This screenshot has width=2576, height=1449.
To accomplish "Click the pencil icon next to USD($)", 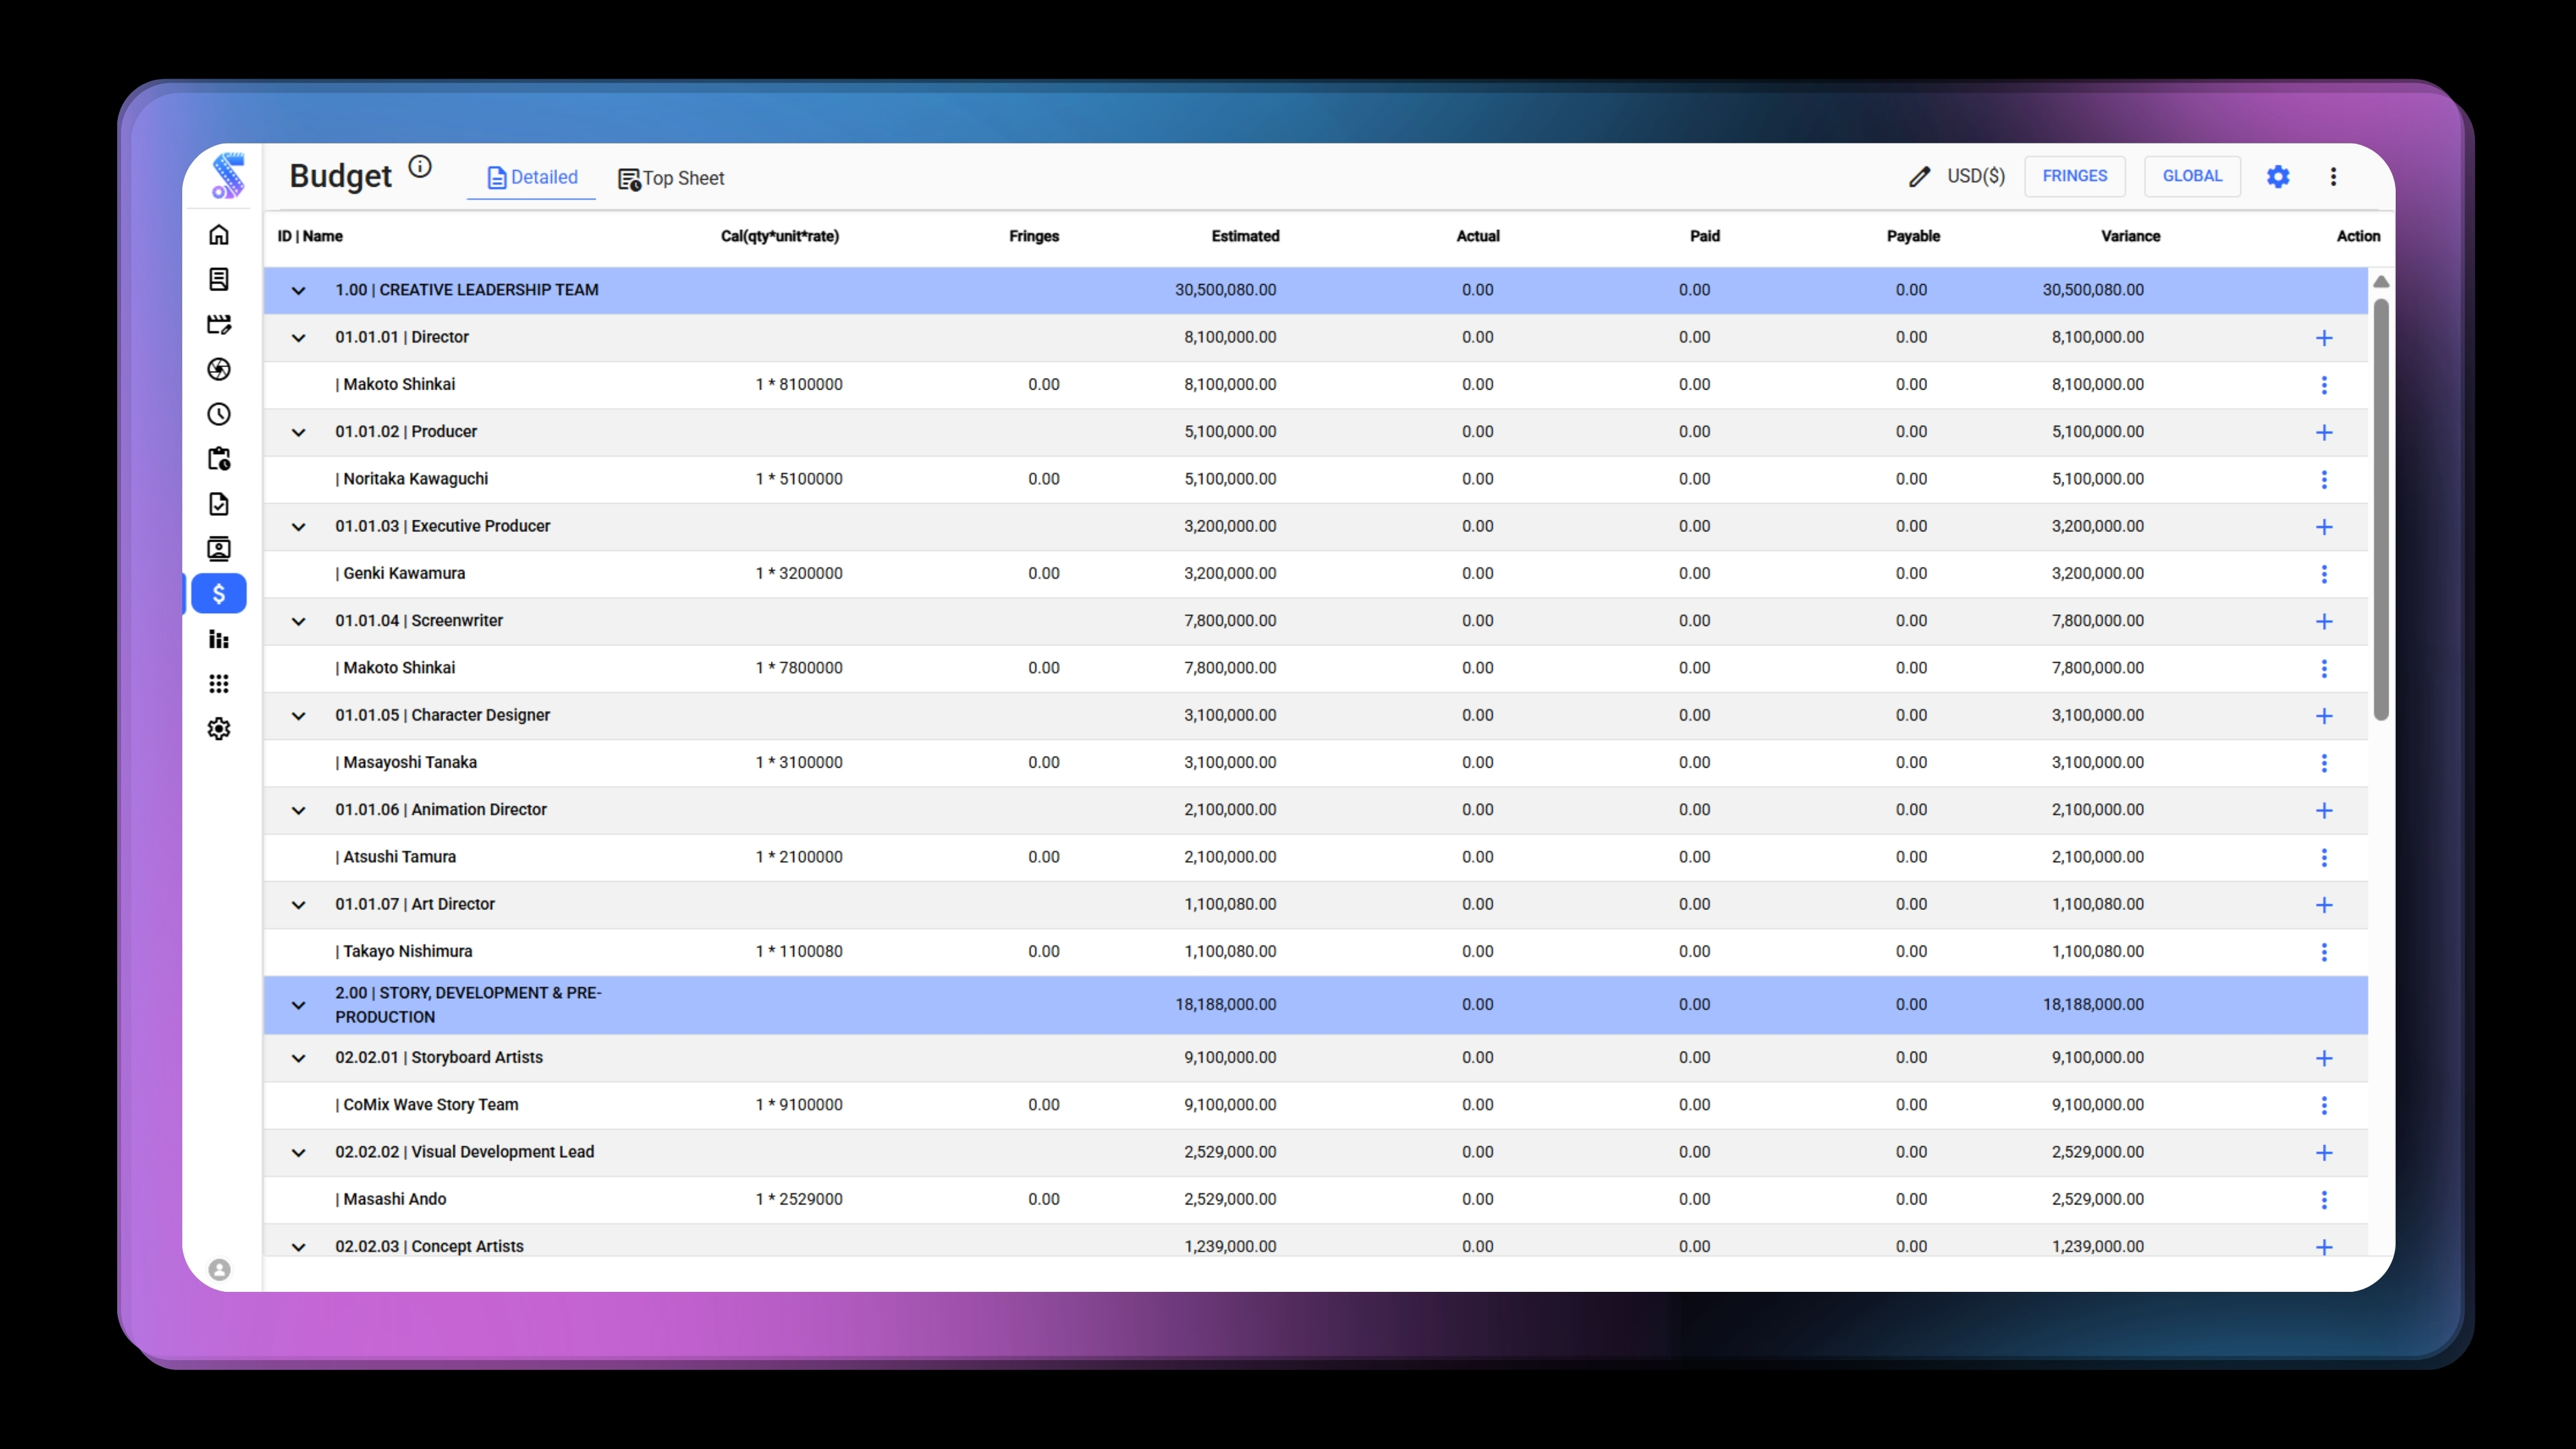I will (x=1918, y=176).
